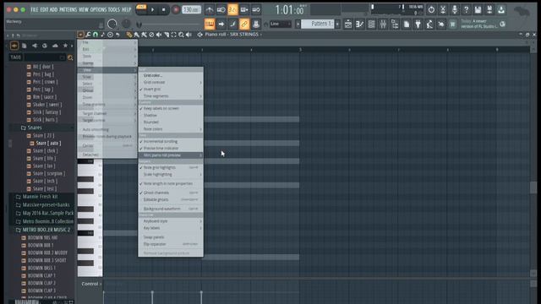The image size is (541, 304).
Task: Expand the Key labels submenu
Action: point(171,228)
